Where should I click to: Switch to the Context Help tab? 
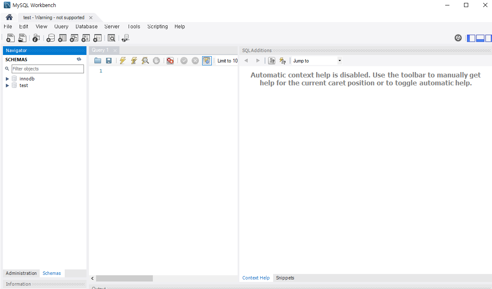coord(256,278)
